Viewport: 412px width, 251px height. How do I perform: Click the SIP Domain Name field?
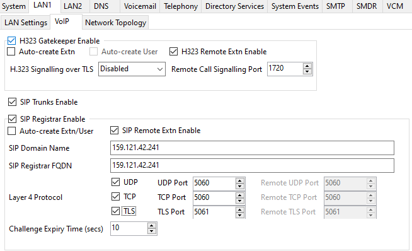(252, 148)
